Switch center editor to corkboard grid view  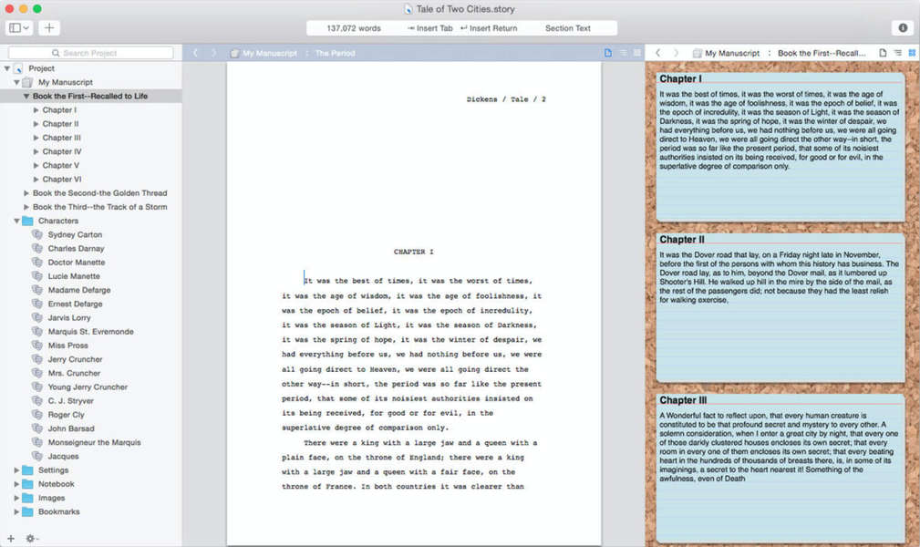(637, 53)
